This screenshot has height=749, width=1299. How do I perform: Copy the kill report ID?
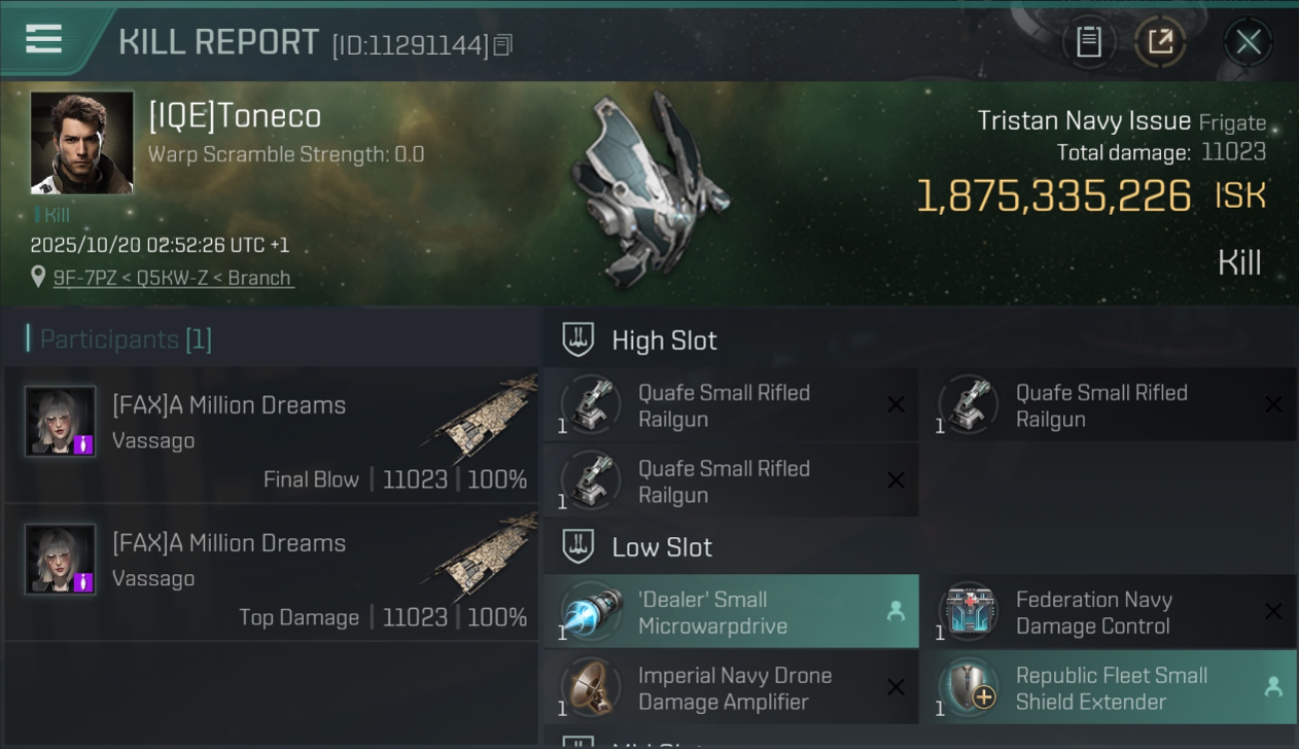(503, 45)
